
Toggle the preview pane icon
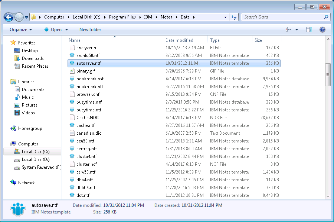point(309,30)
